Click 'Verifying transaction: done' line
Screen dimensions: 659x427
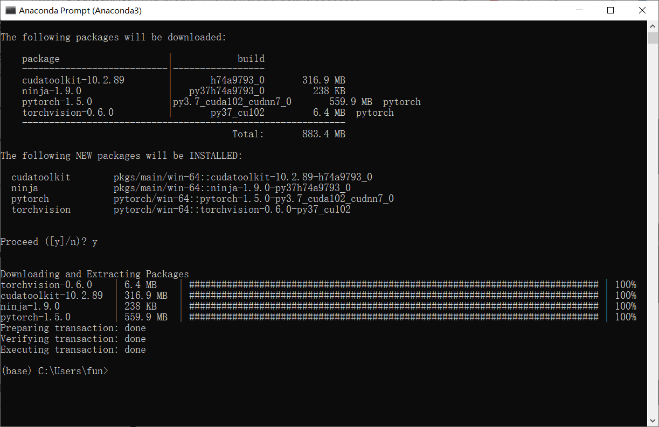pos(73,339)
